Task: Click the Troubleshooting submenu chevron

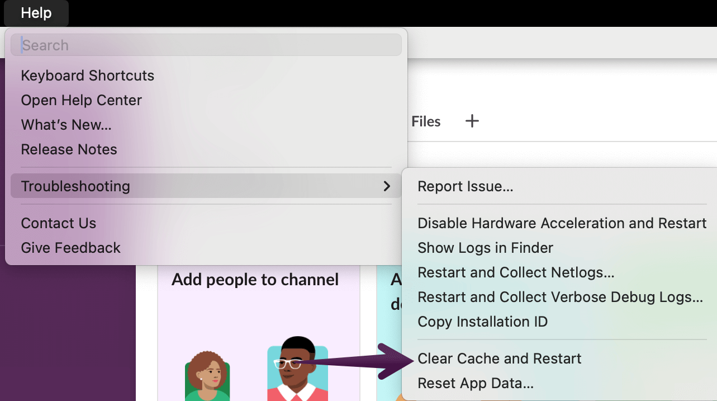Action: click(x=387, y=186)
